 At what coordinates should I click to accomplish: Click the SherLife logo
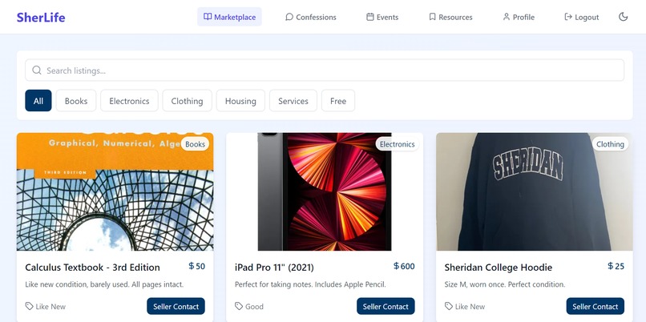click(x=41, y=18)
